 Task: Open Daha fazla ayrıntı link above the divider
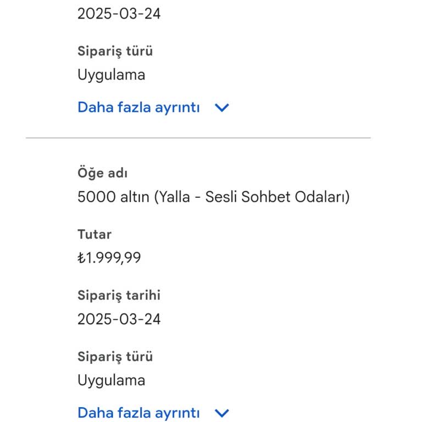[x=138, y=107]
